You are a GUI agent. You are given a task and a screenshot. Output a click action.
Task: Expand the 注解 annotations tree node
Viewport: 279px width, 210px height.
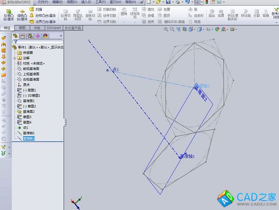tap(14, 58)
